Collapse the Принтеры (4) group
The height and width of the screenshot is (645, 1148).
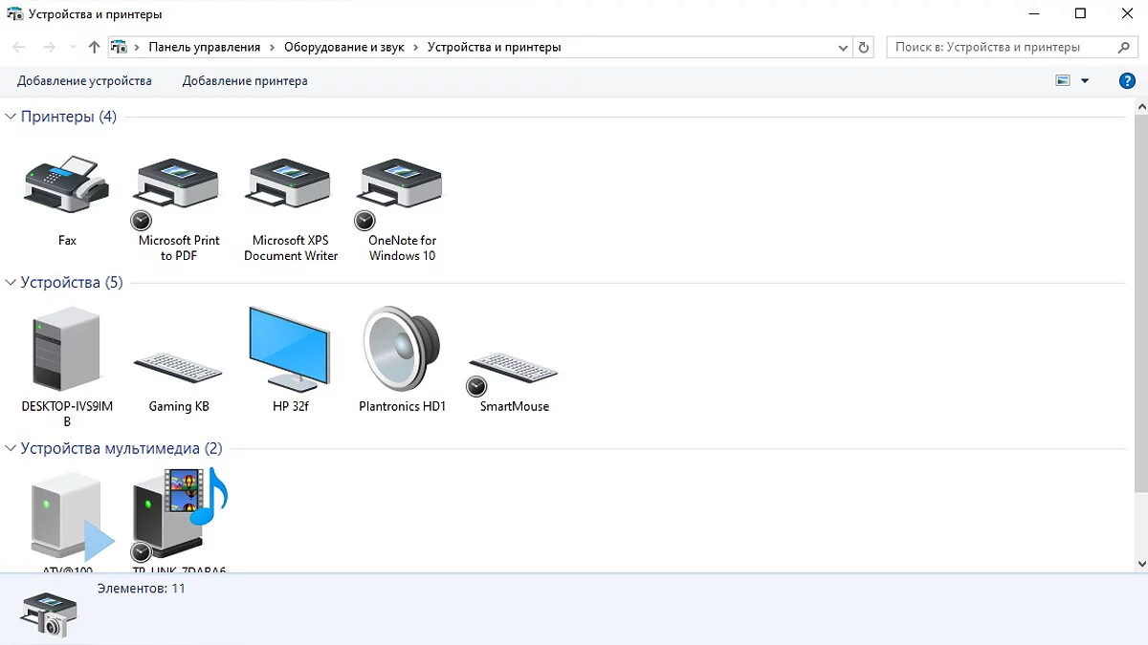coord(11,117)
